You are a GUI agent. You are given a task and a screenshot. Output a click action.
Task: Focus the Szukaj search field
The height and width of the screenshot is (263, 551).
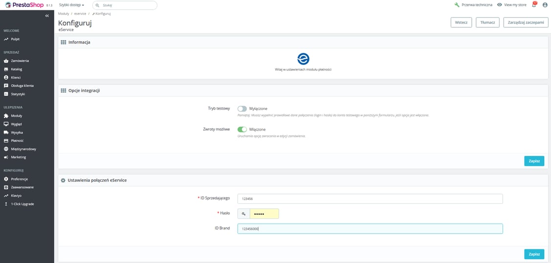125,5
